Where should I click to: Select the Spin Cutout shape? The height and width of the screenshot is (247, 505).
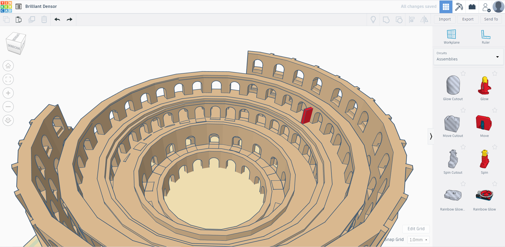point(453,159)
